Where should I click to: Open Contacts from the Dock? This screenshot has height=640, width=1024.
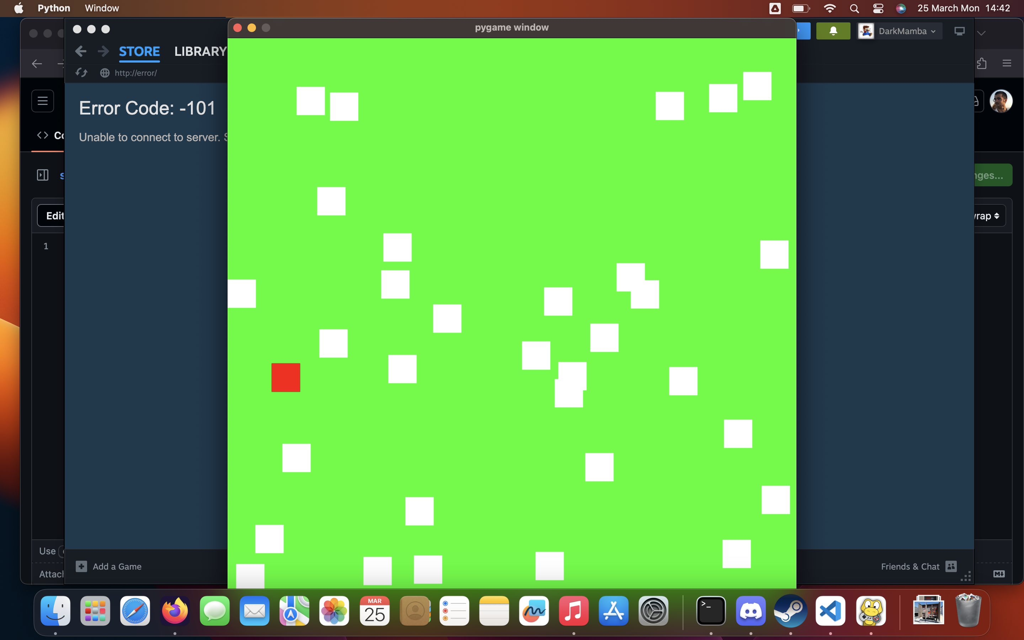pos(415,611)
